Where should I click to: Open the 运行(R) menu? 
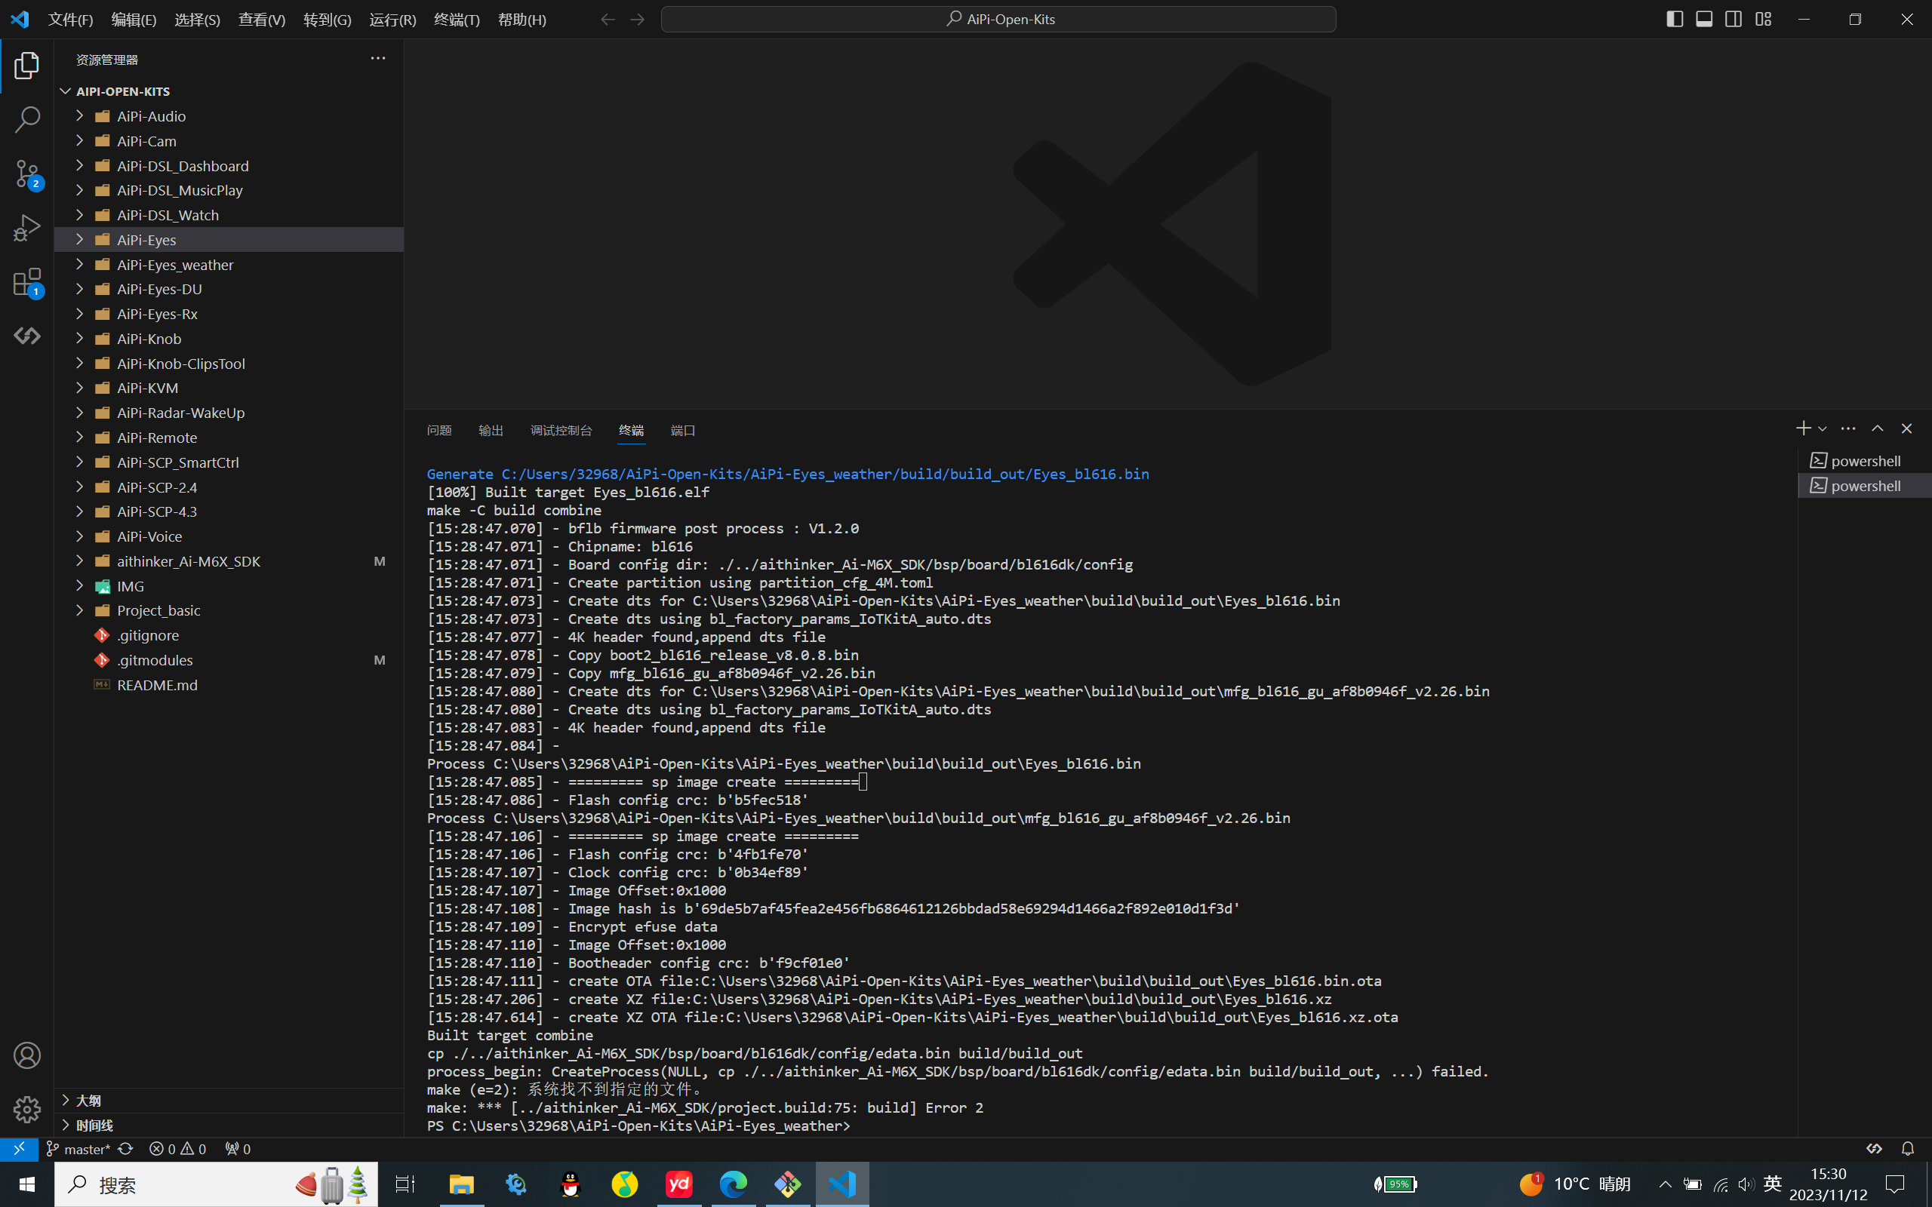click(x=392, y=19)
